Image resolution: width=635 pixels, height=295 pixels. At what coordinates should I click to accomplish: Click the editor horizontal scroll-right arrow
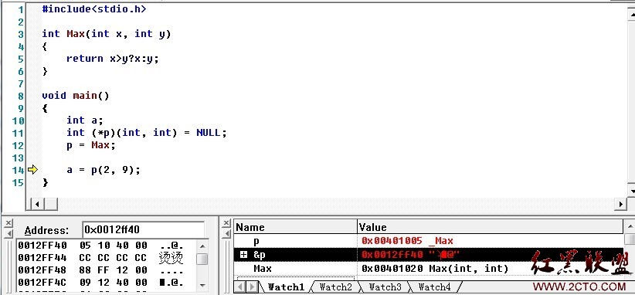pos(620,204)
